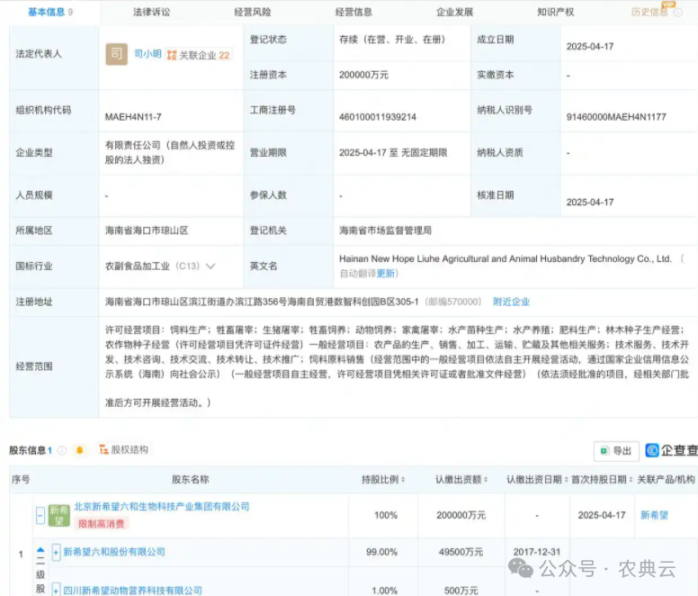View 关联企业 22 related companies
Screen dimensions: 698x596
click(x=199, y=55)
